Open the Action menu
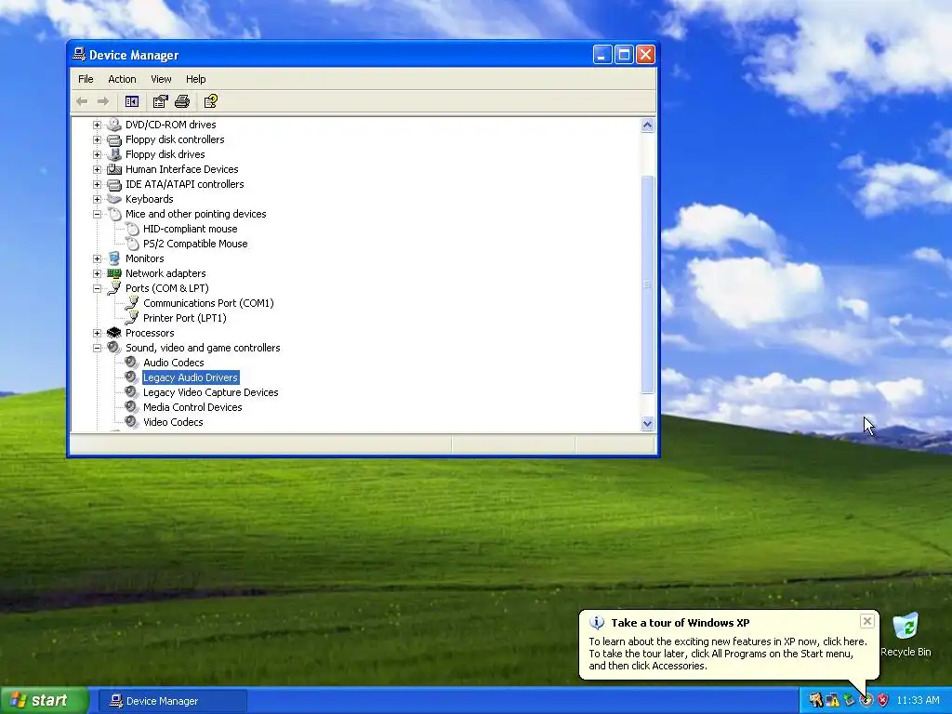 pyautogui.click(x=122, y=79)
